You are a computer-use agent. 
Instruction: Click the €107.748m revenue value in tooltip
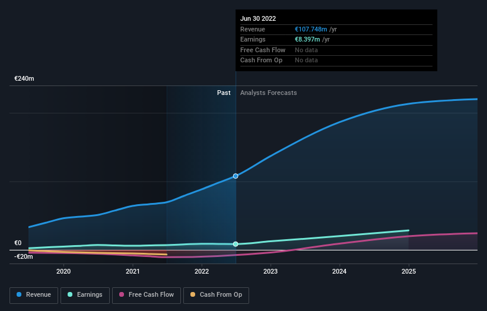click(x=311, y=29)
